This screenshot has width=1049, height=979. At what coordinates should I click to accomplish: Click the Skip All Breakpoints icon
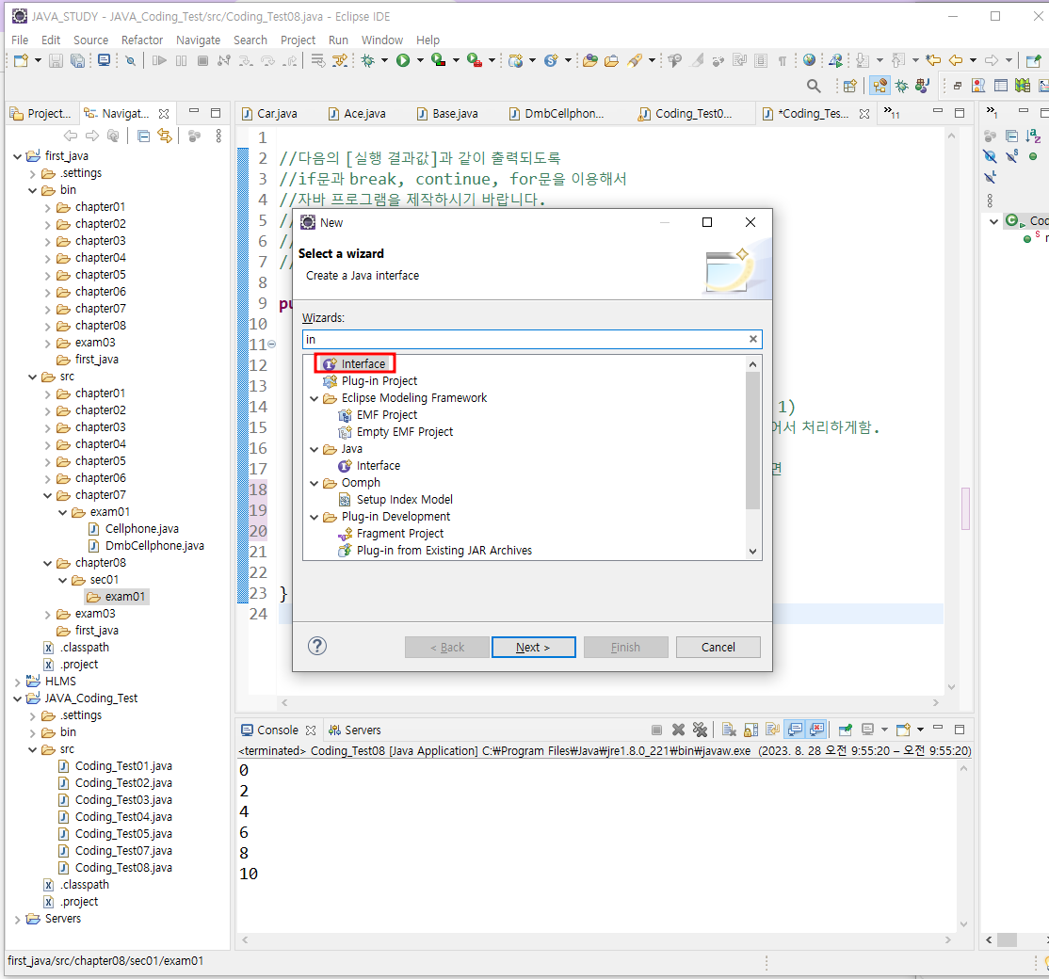131,61
